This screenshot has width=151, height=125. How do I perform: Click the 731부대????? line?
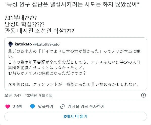coord(20,18)
